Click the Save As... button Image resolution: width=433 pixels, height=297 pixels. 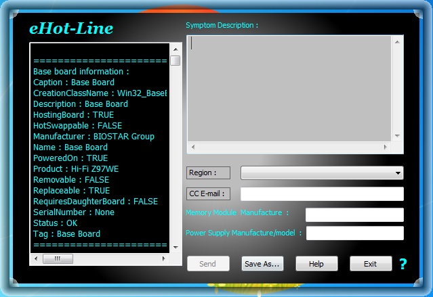coord(262,264)
